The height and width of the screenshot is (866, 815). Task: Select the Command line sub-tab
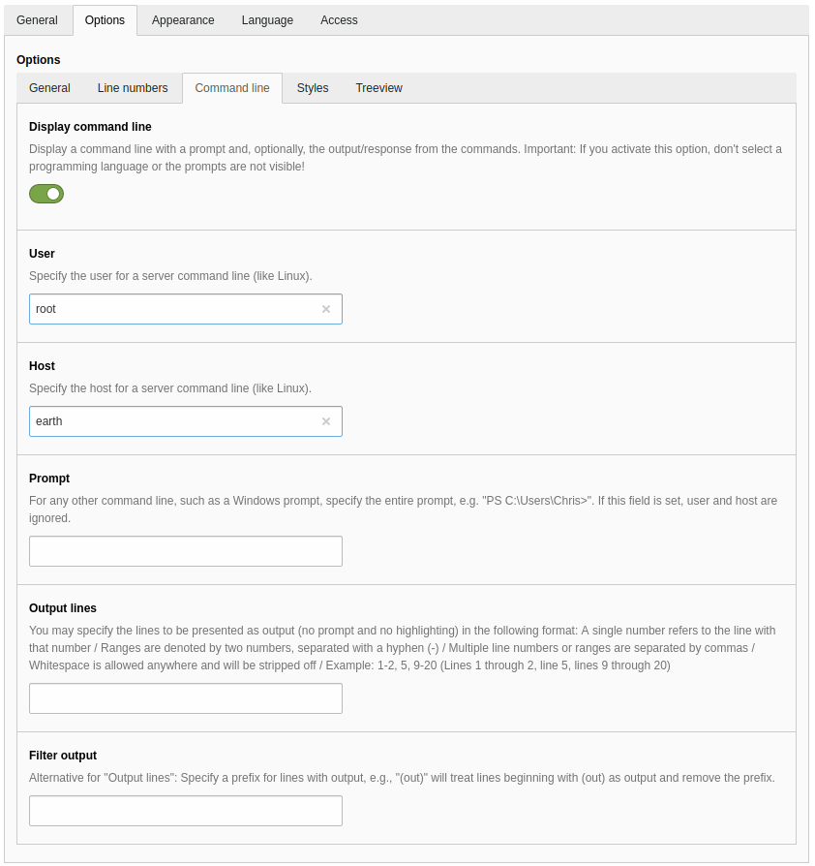pyautogui.click(x=232, y=88)
